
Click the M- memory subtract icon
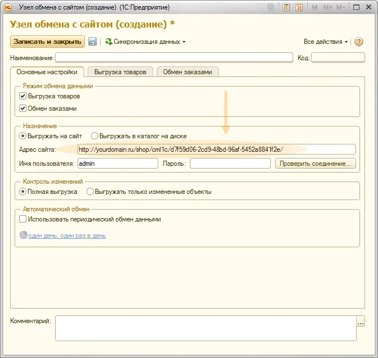[341, 8]
